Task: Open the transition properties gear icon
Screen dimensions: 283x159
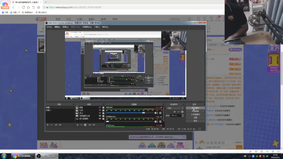Action: (x=182, y=112)
